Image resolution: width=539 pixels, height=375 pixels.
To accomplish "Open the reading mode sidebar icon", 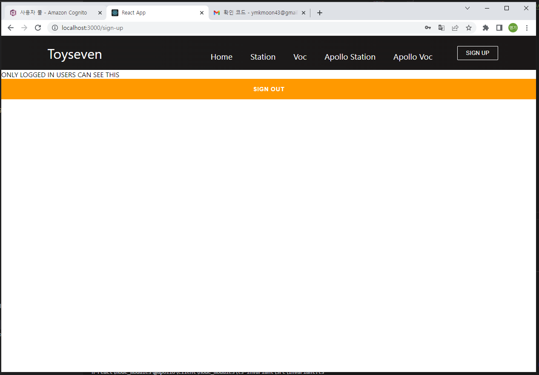I will click(499, 27).
